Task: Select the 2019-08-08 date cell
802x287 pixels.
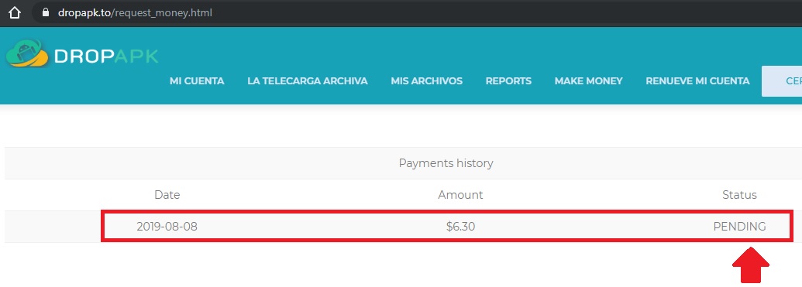Action: [167, 226]
